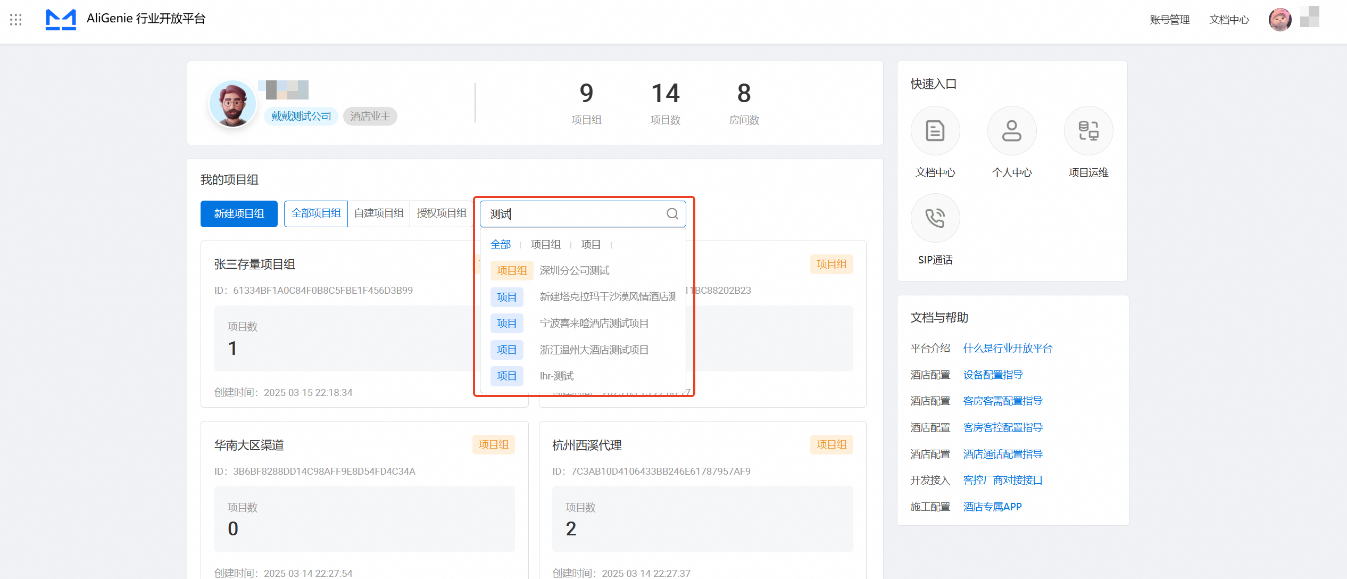
Task: Select the 全部 filter in search results
Action: pyautogui.click(x=500, y=244)
